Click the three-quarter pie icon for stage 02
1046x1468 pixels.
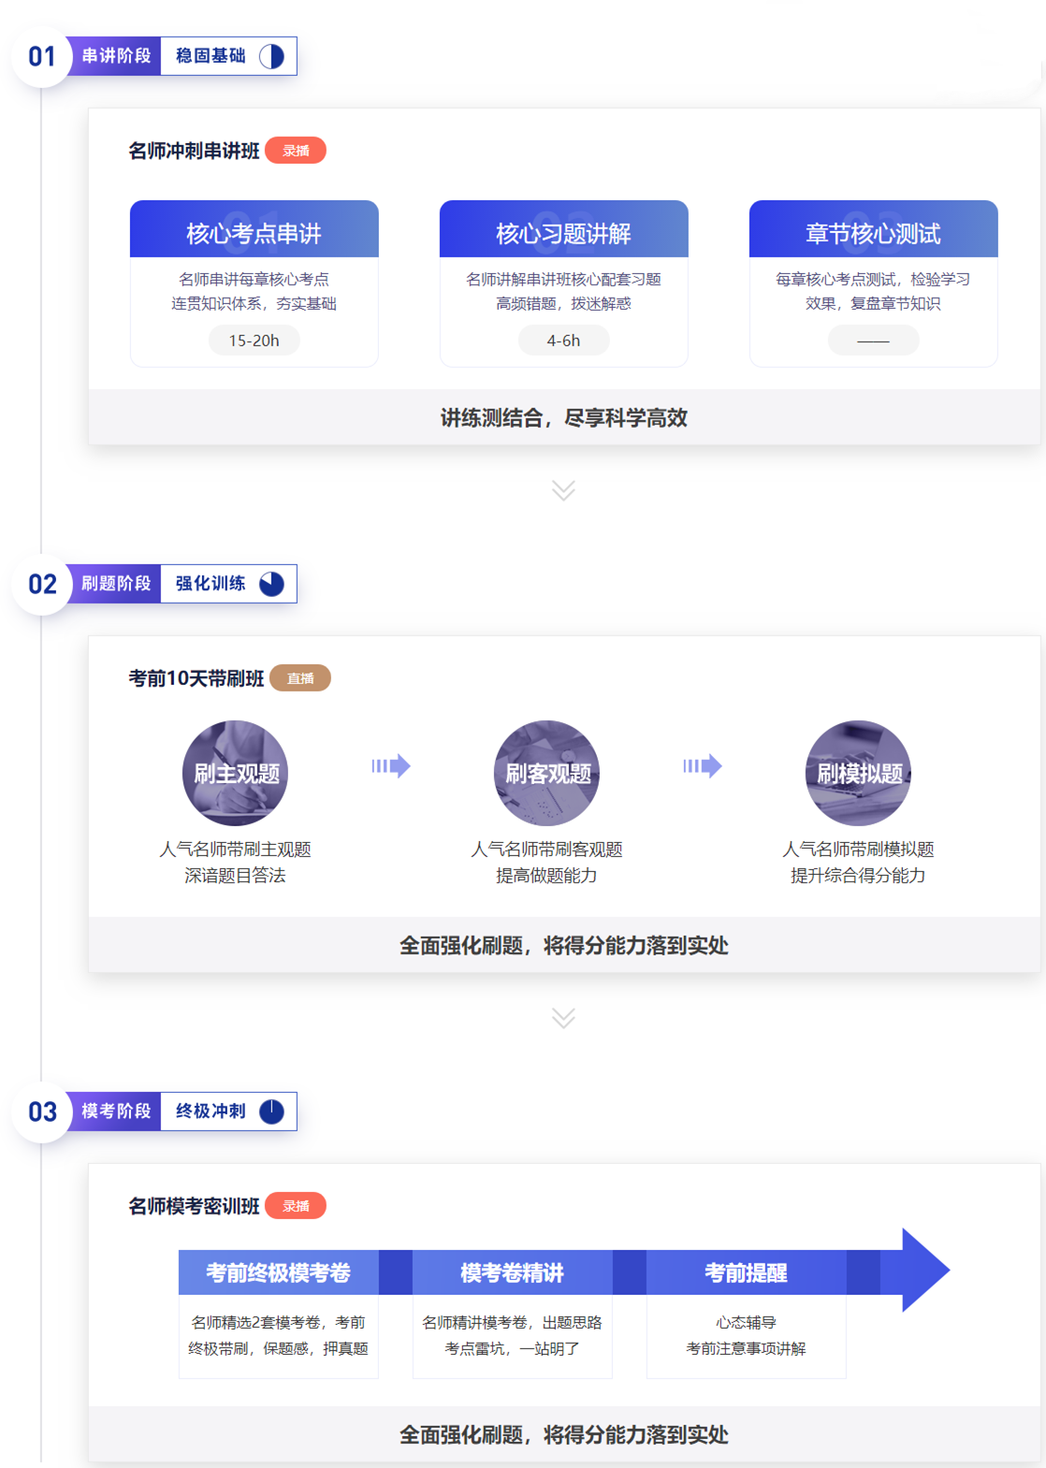(x=271, y=584)
